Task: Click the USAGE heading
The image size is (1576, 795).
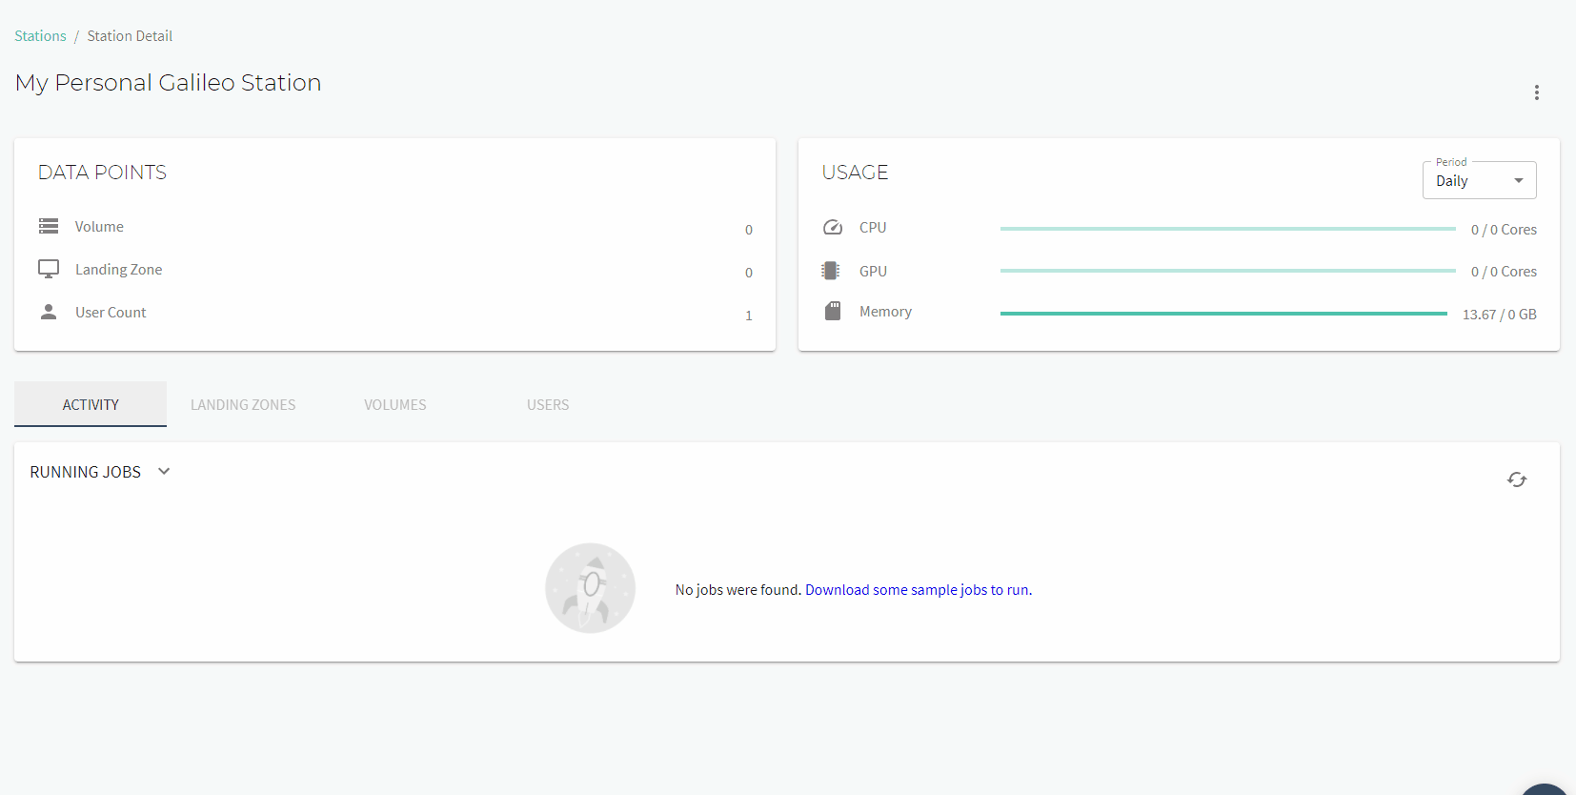Action: pos(855,173)
